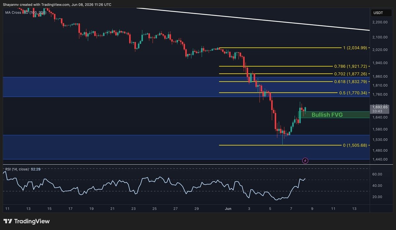This screenshot has width=396, height=230.
Task: Click the RSI axis value 20.00
Action: [378, 197]
